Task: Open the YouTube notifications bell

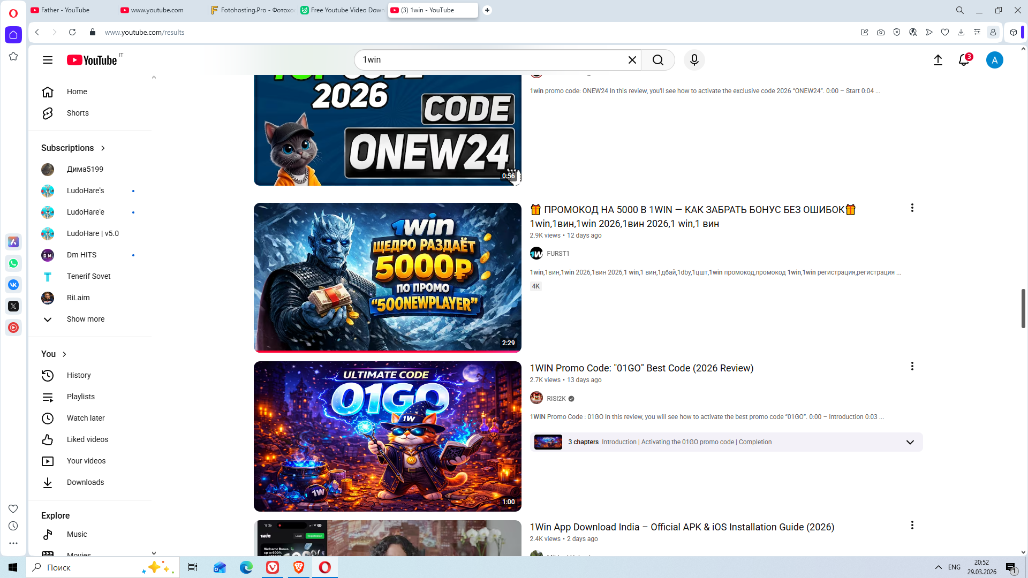Action: pos(964,60)
